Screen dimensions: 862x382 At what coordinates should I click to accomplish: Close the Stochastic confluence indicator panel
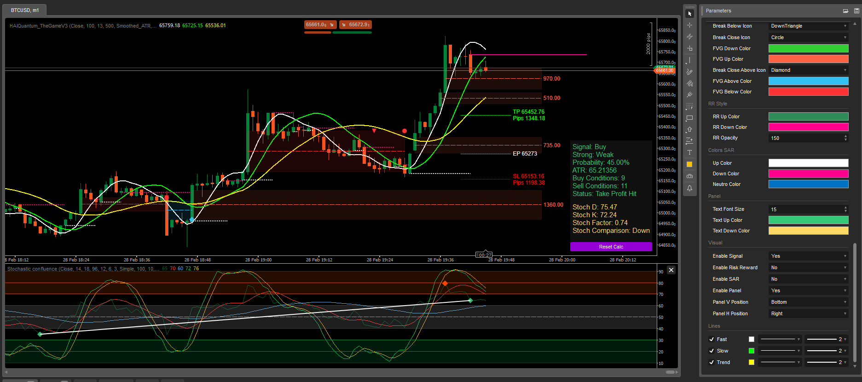click(x=671, y=270)
